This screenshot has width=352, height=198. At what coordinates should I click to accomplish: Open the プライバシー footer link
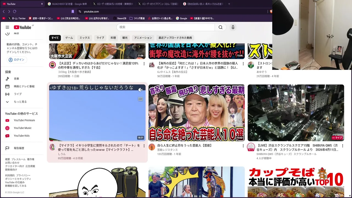click(23, 175)
